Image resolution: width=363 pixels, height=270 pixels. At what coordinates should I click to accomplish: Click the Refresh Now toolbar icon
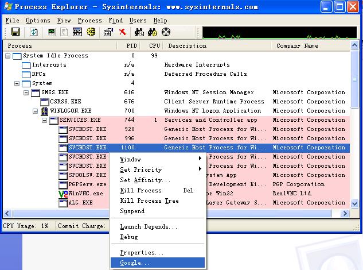click(x=34, y=32)
